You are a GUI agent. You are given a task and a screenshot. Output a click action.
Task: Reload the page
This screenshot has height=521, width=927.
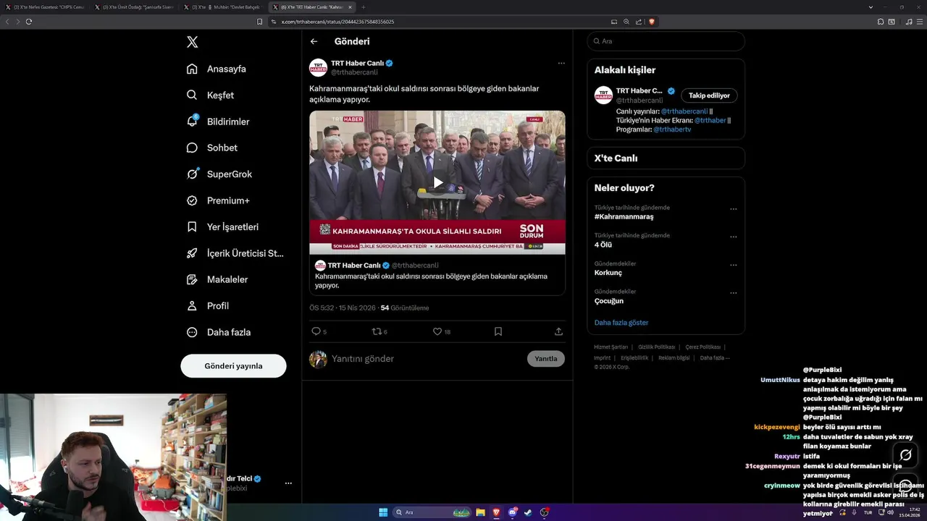click(x=29, y=22)
